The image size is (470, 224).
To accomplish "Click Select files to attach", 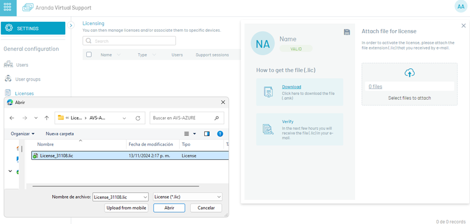I will (x=409, y=98).
